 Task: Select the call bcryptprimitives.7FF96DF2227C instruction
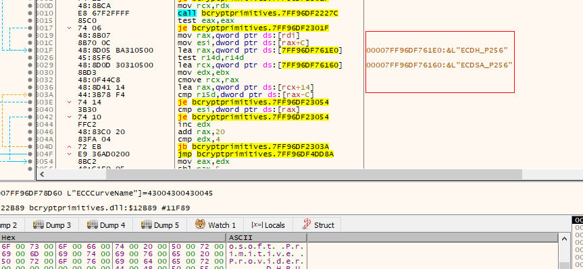(259, 13)
